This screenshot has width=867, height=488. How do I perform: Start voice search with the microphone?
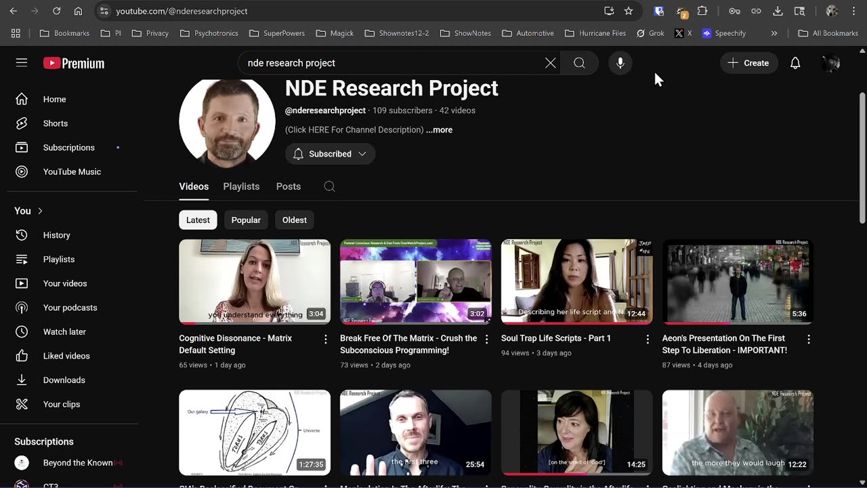point(620,63)
